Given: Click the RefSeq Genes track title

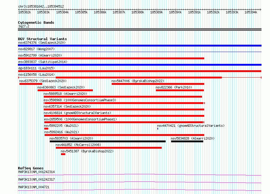Looking at the screenshot, I should tap(31, 168).
